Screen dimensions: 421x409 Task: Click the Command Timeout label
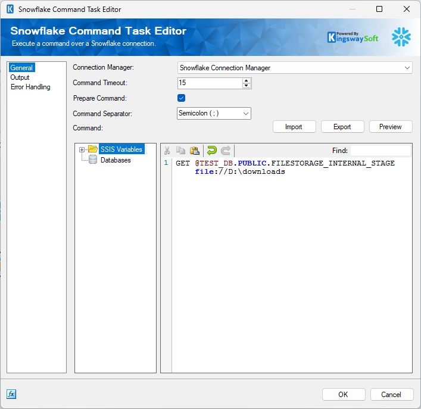pos(100,83)
